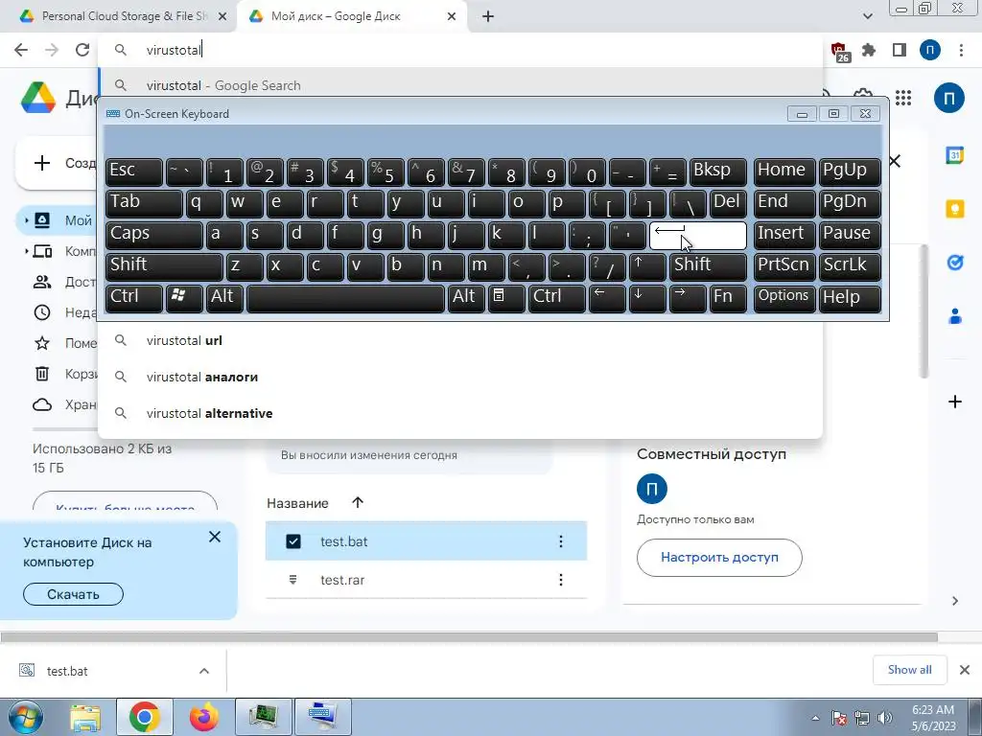Click Options key on On-Screen Keyboard
Image resolution: width=982 pixels, height=736 pixels.
[784, 298]
